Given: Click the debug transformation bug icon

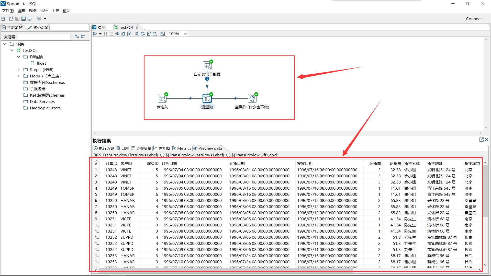Looking at the screenshot, I should (x=123, y=34).
